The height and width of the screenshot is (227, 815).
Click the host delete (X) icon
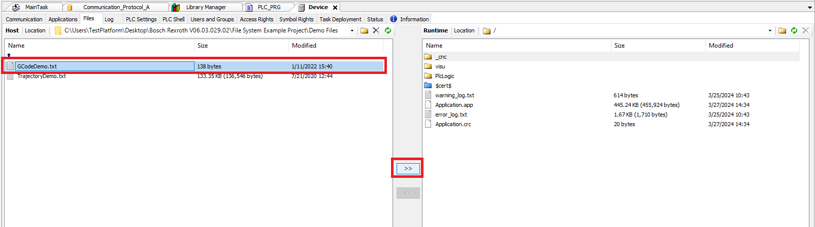pyautogui.click(x=376, y=30)
